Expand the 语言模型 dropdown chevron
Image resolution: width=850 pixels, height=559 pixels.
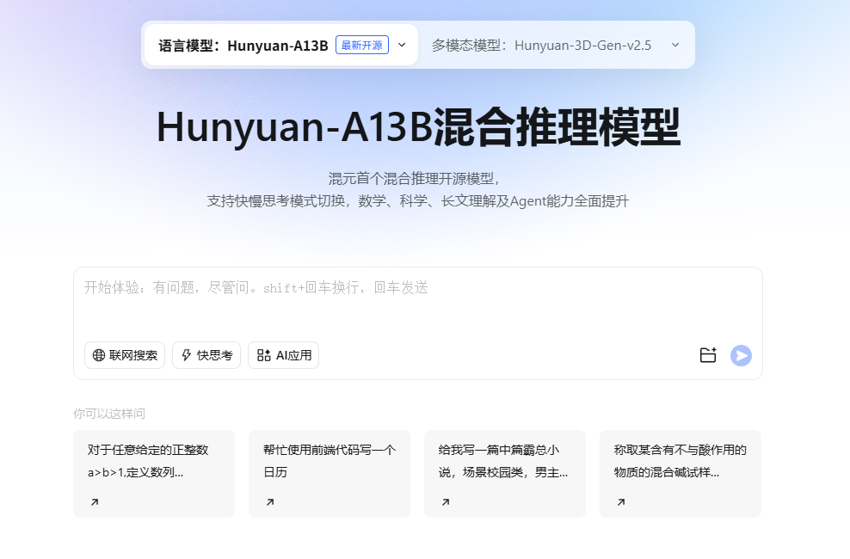point(402,45)
